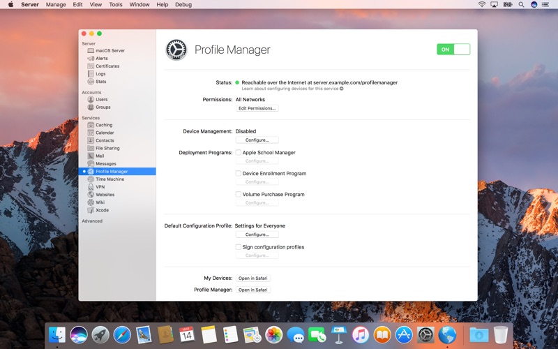Click AirPlay display icon in menu bar
Screen dimensions: 558x349
coord(495,5)
